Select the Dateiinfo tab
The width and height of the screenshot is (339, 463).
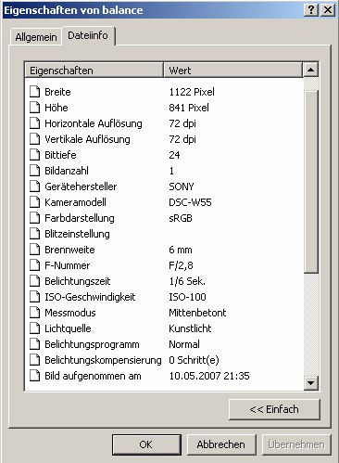(x=88, y=35)
